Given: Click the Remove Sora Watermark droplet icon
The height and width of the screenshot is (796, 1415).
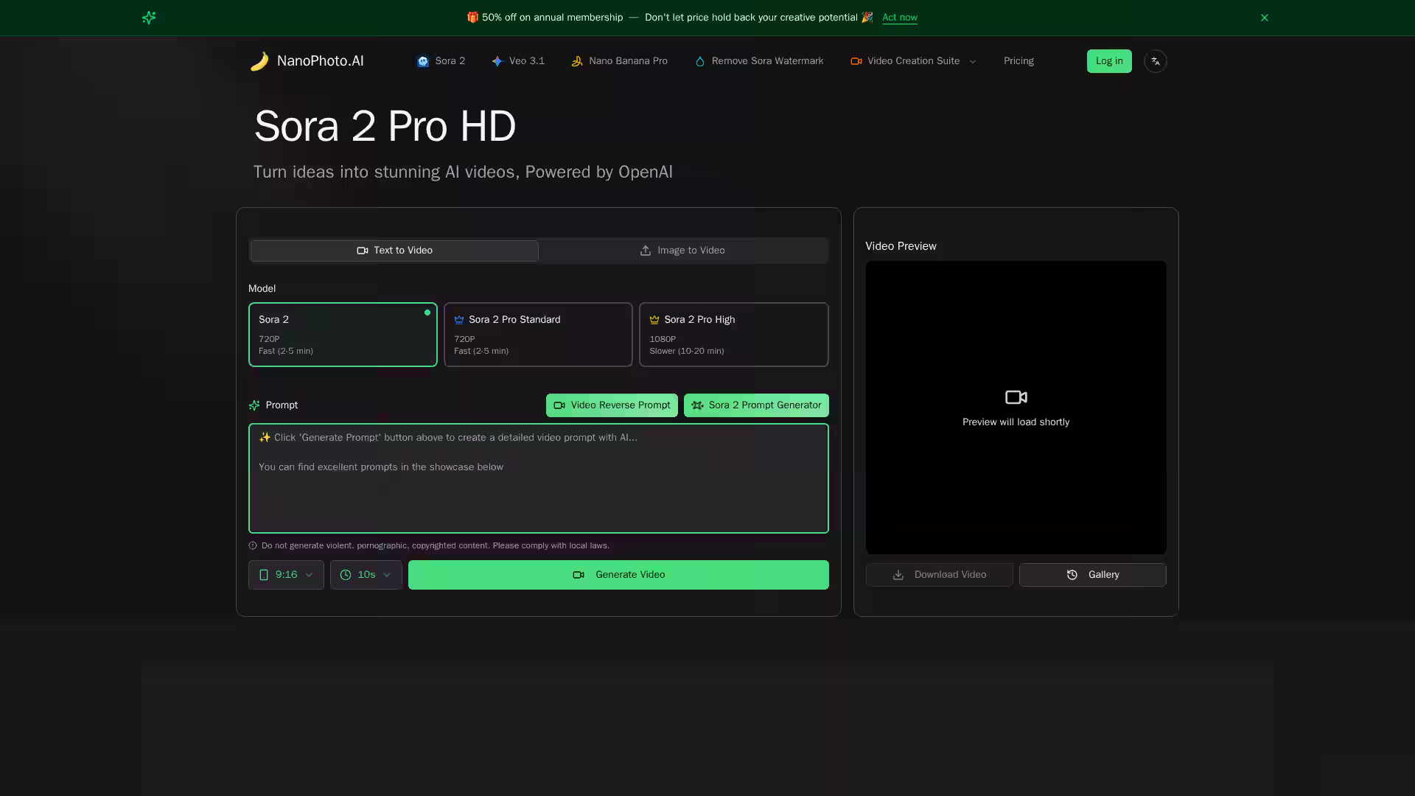Looking at the screenshot, I should coord(699,61).
